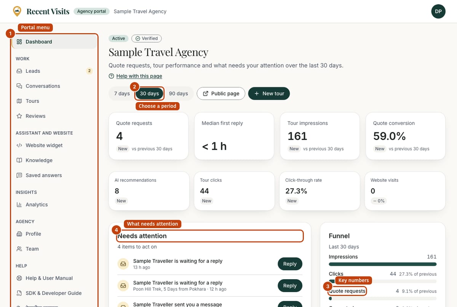Click the Recent Visits logo pin icon

click(x=17, y=11)
